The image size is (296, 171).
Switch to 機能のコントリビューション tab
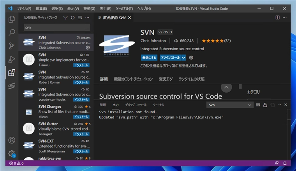(x=133, y=79)
